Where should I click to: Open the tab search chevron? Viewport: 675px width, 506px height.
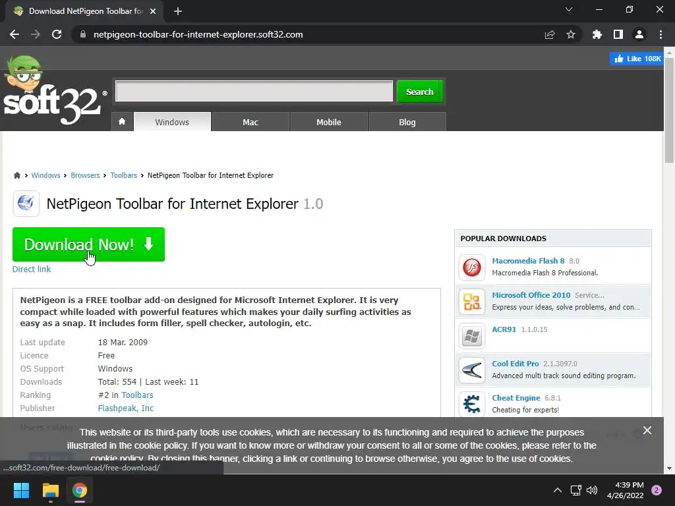pos(569,9)
